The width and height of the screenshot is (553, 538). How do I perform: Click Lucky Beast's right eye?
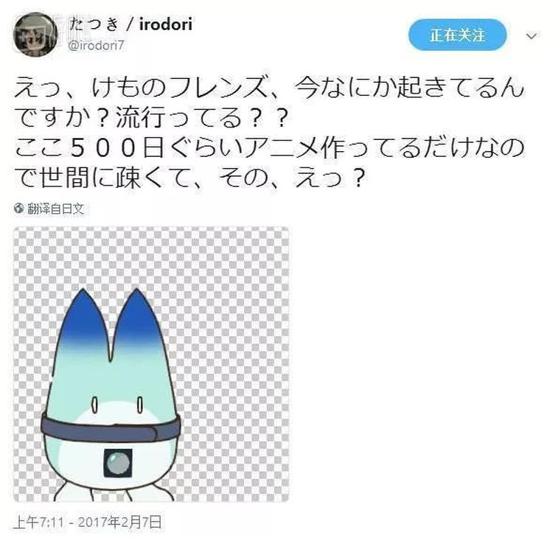(x=139, y=405)
